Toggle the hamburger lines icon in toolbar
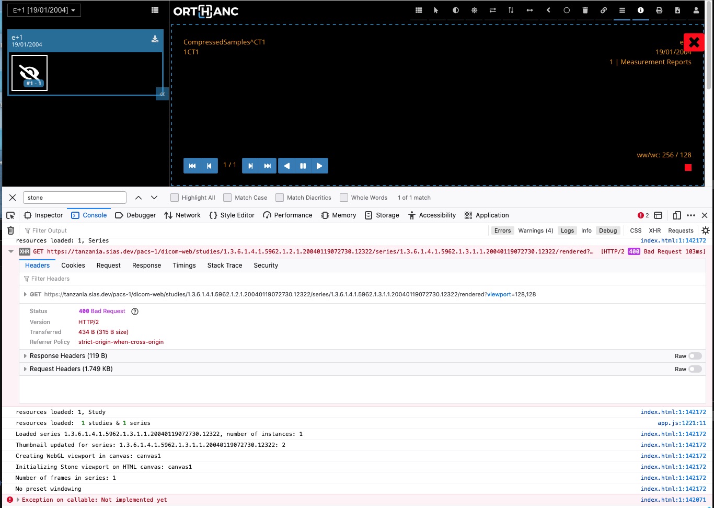Screen dimensions: 714x508 tap(622, 10)
